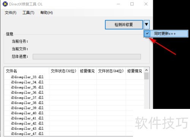Screen dimensions: 190x137
Task: Click the DirectX repair tool title icon
Action: pos(5,4)
